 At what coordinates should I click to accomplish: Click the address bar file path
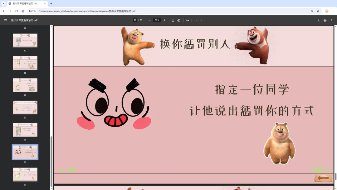(87, 11)
